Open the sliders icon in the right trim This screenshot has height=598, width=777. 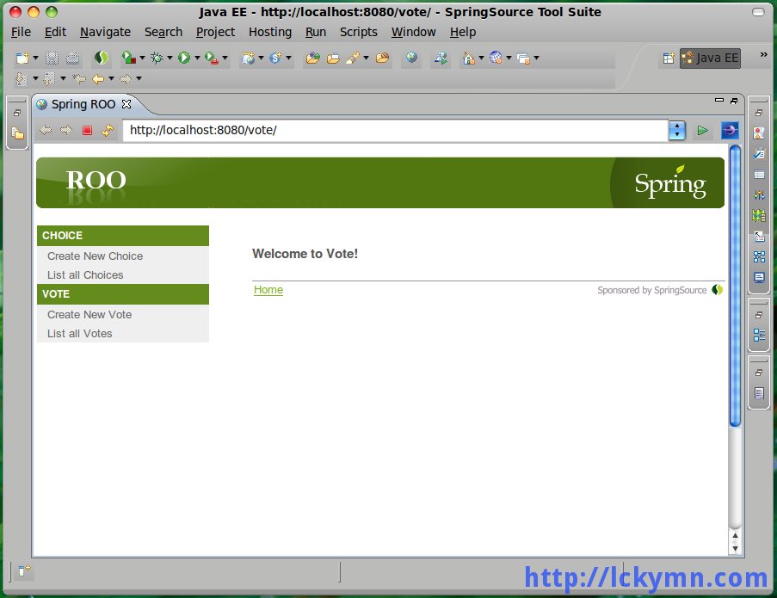point(759,195)
